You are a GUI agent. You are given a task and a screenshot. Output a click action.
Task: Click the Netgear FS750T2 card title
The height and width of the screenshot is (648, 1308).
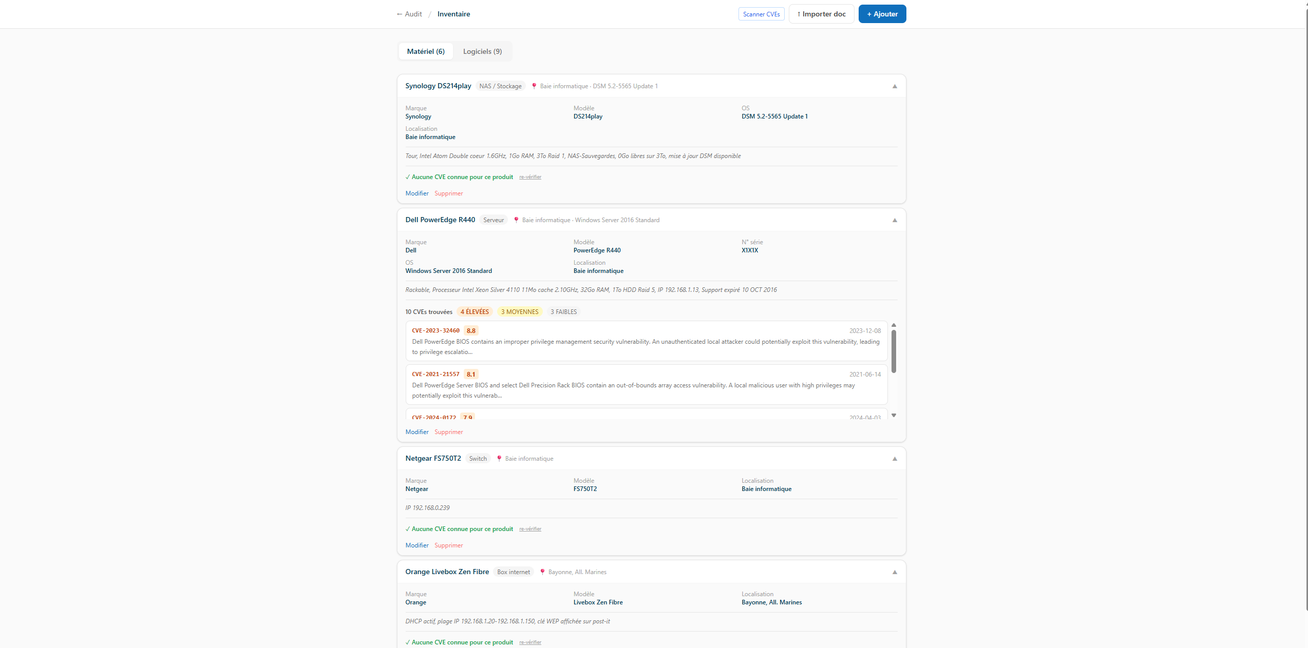coord(433,459)
